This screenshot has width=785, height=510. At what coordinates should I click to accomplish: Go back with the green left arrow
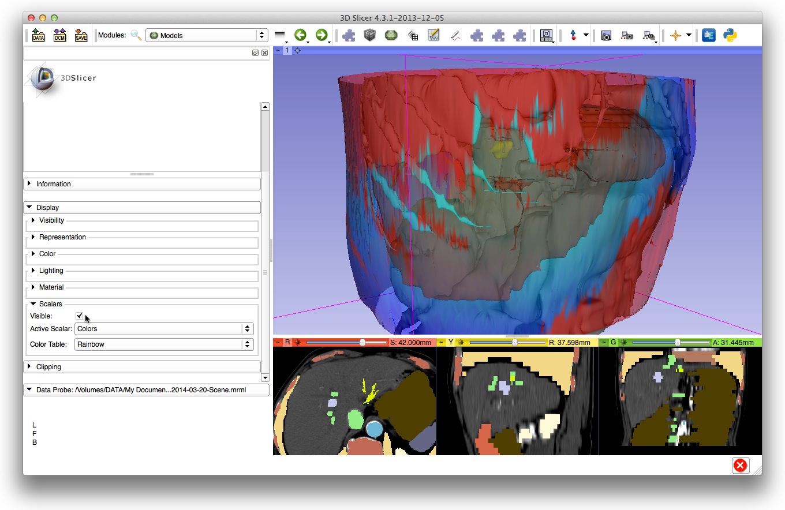[300, 35]
